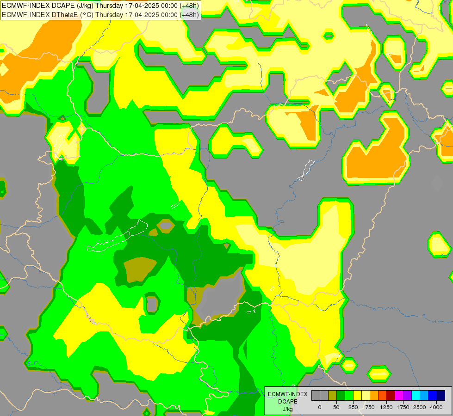The width and height of the screenshot is (453, 416).
Task: Click the cyan legend swatch
Action: coord(416,395)
